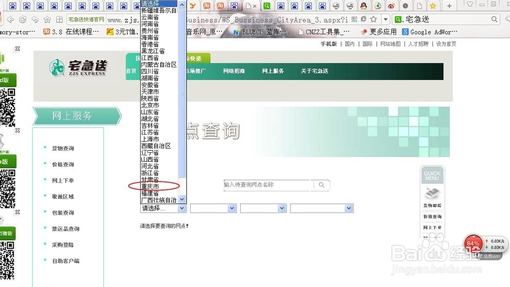The height and width of the screenshot is (287, 510).
Task: Open the 人才招聘 link
Action: tap(418, 44)
